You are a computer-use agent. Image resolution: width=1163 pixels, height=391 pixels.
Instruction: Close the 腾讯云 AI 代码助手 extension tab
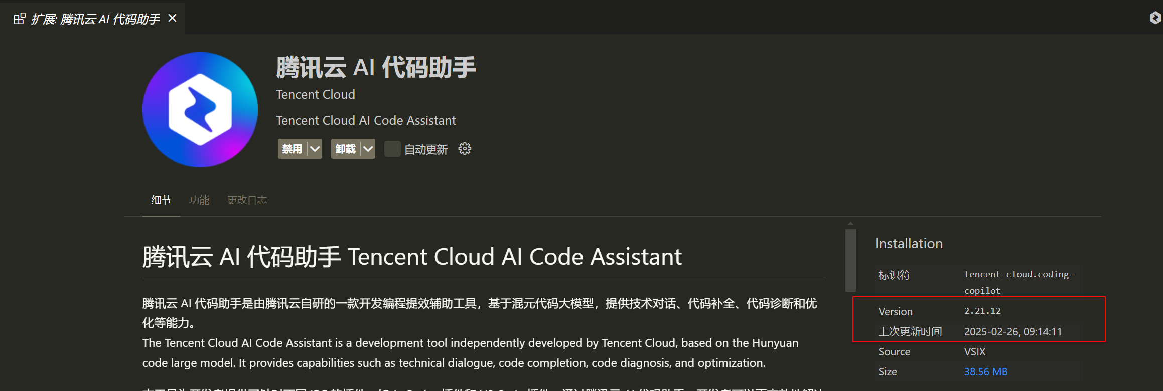172,18
